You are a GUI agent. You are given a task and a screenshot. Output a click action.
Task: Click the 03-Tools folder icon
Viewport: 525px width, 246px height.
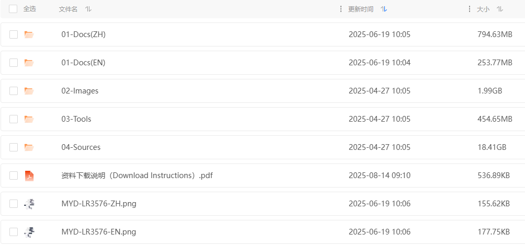coord(29,119)
